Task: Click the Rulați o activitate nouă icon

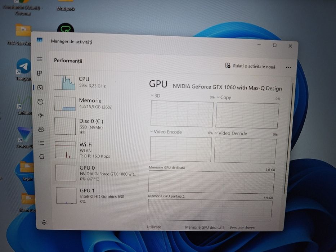Action: pyautogui.click(x=228, y=66)
